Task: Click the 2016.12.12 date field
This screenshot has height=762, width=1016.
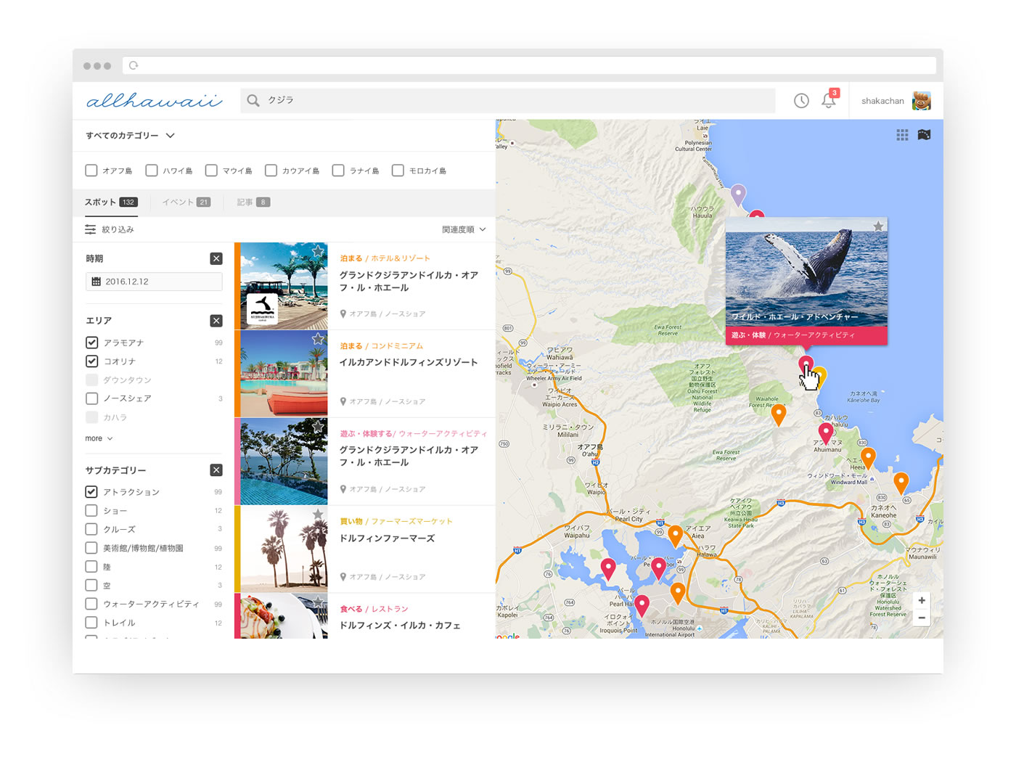Action: pos(154,282)
